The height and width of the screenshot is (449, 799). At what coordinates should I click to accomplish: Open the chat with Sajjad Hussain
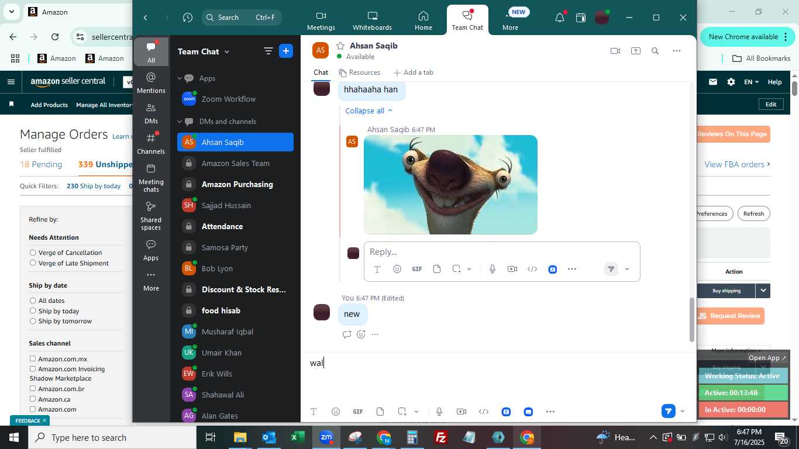point(235,205)
